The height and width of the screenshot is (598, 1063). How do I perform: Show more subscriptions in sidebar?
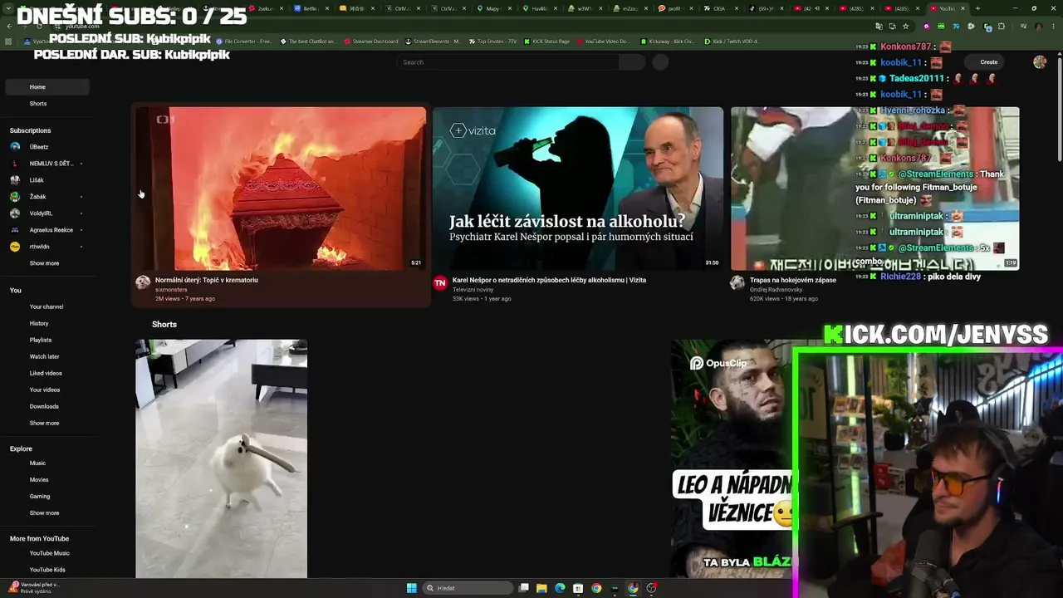pyautogui.click(x=44, y=263)
